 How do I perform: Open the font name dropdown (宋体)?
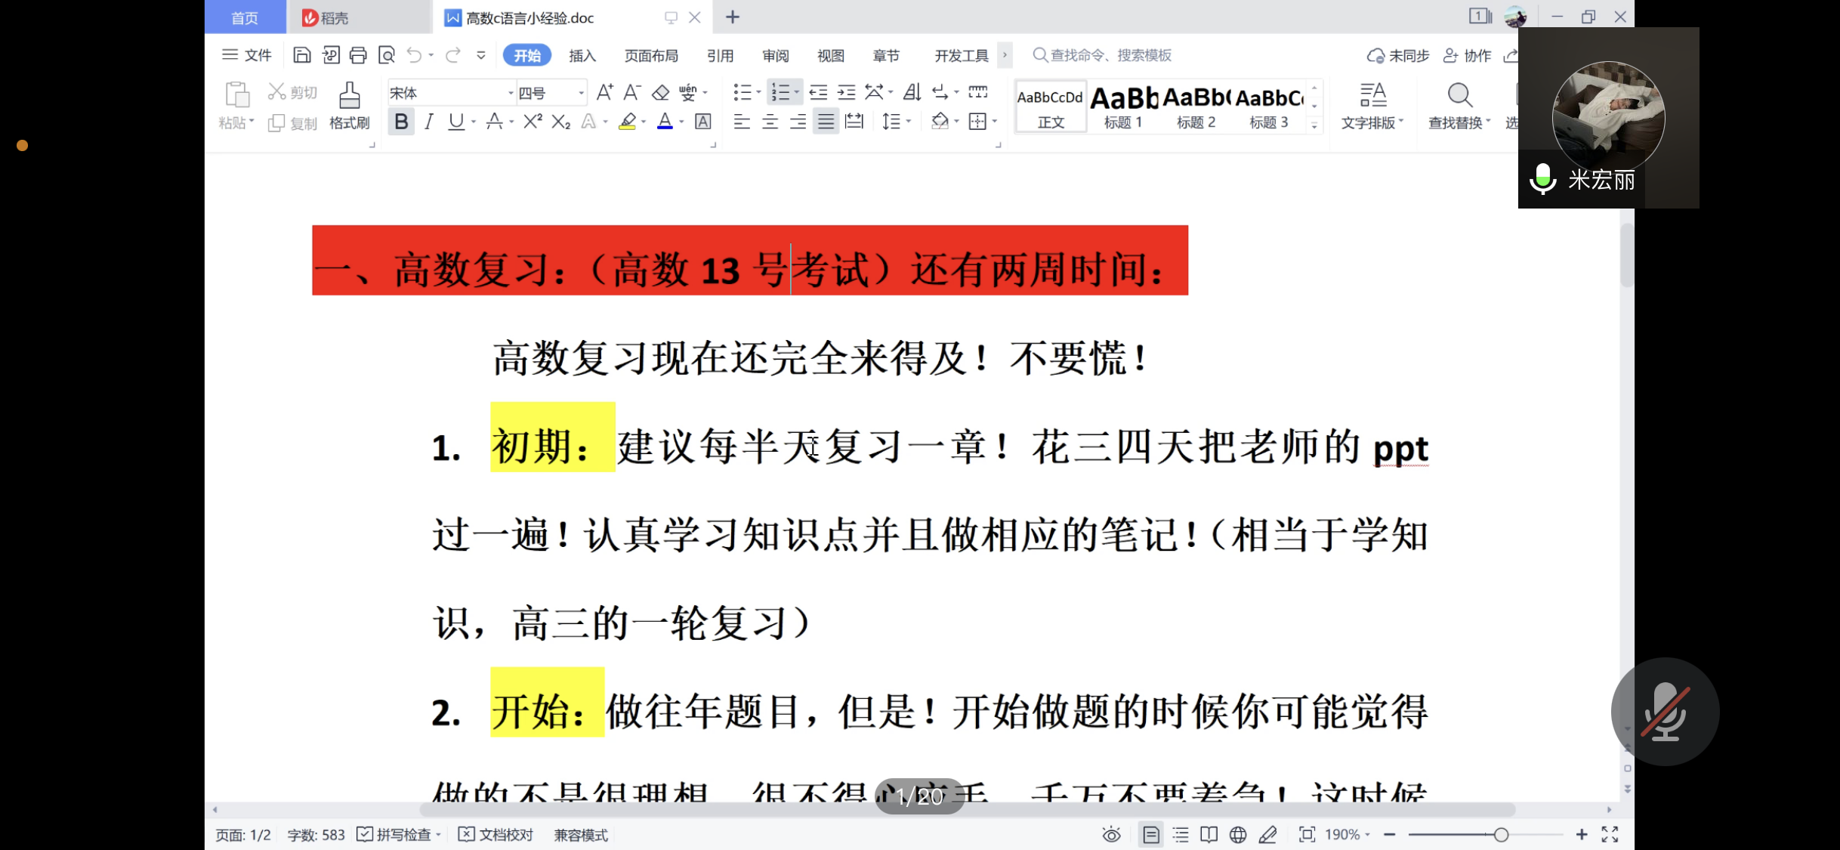tap(510, 93)
